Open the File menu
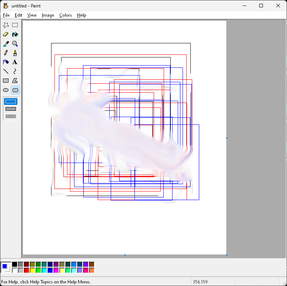This screenshot has width=287, height=286. pyautogui.click(x=6, y=15)
